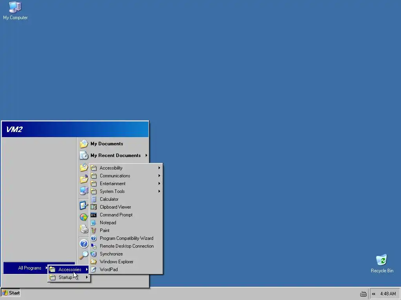Click the My Documents folder icon

tap(84, 144)
